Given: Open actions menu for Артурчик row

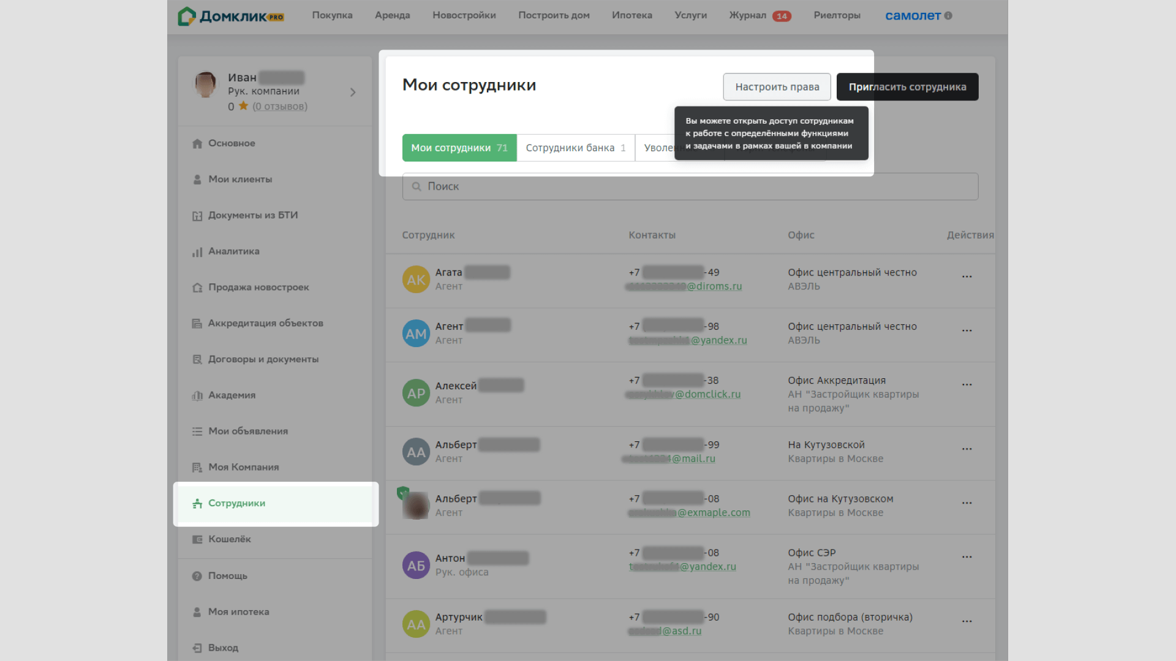Looking at the screenshot, I should (967, 621).
